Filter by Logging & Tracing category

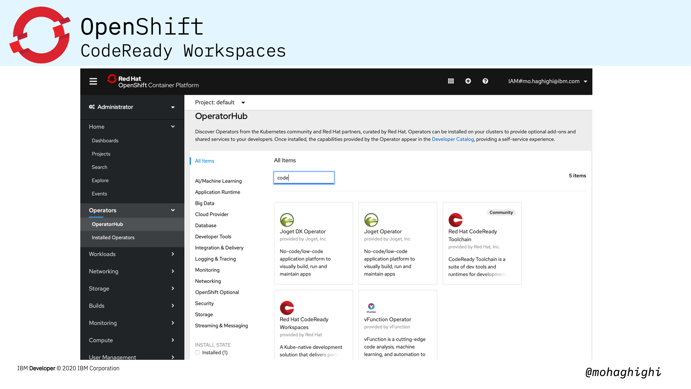coord(216,259)
